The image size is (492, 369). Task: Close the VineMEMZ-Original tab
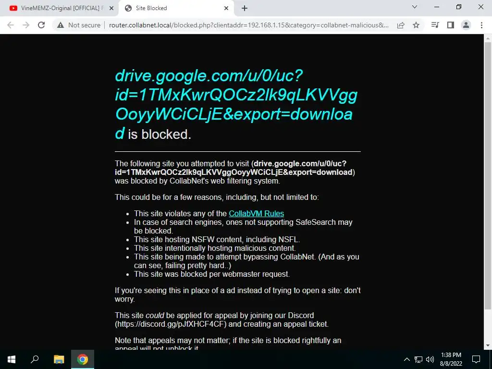(111, 8)
